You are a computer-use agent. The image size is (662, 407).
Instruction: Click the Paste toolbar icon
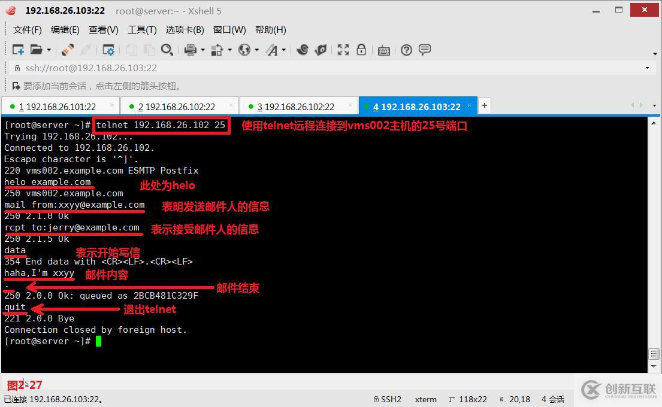pos(149,50)
